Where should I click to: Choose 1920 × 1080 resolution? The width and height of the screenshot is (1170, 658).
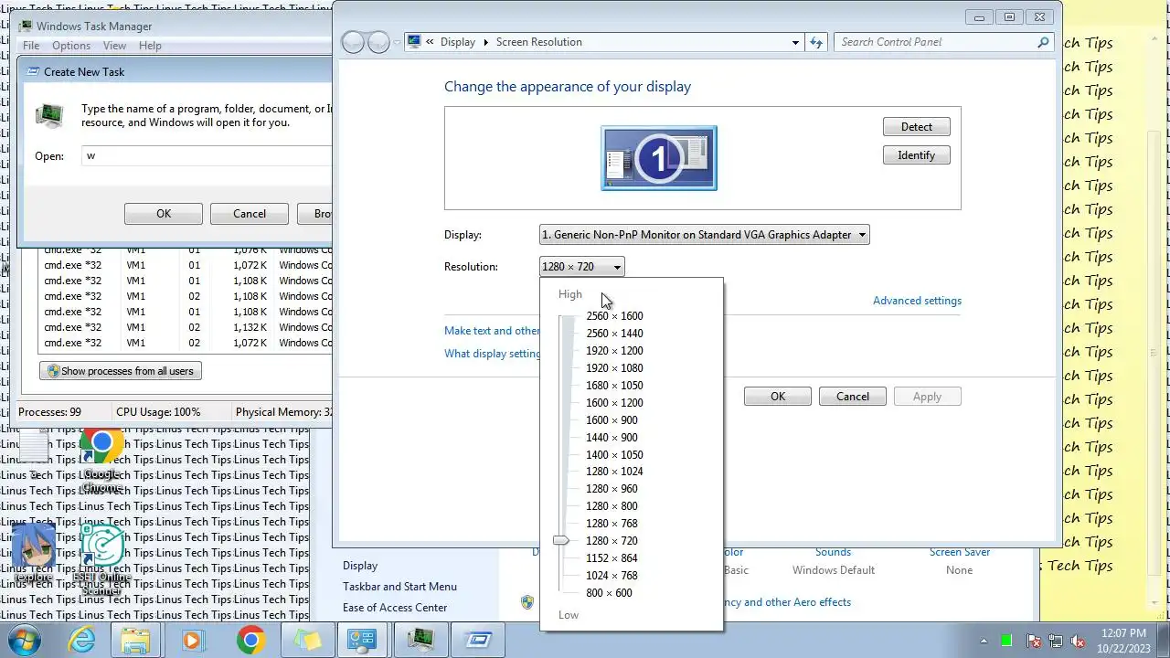[x=614, y=368]
